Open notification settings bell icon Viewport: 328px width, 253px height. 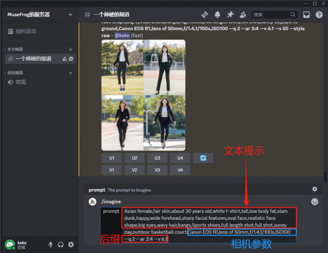point(218,14)
